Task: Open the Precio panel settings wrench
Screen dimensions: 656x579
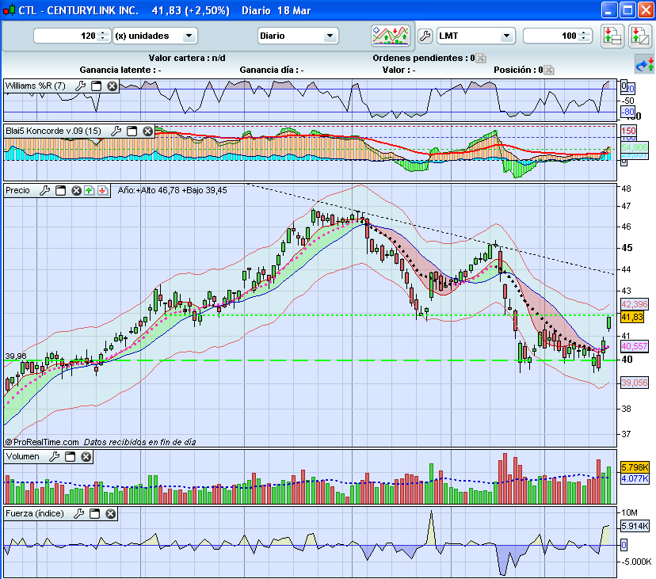Action: tap(45, 191)
